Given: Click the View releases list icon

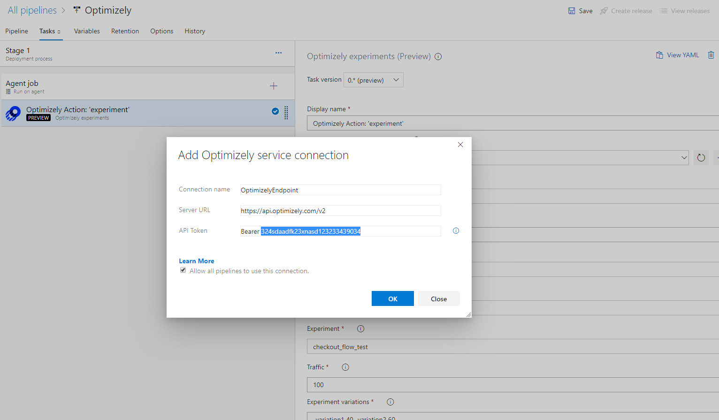Looking at the screenshot, I should (x=664, y=11).
